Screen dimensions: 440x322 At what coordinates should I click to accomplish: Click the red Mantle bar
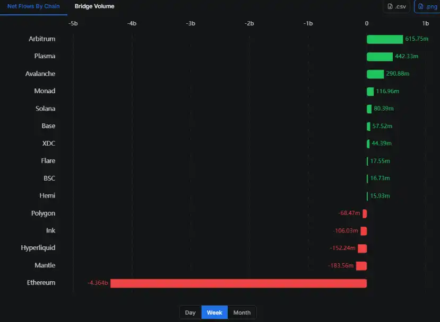(x=361, y=266)
